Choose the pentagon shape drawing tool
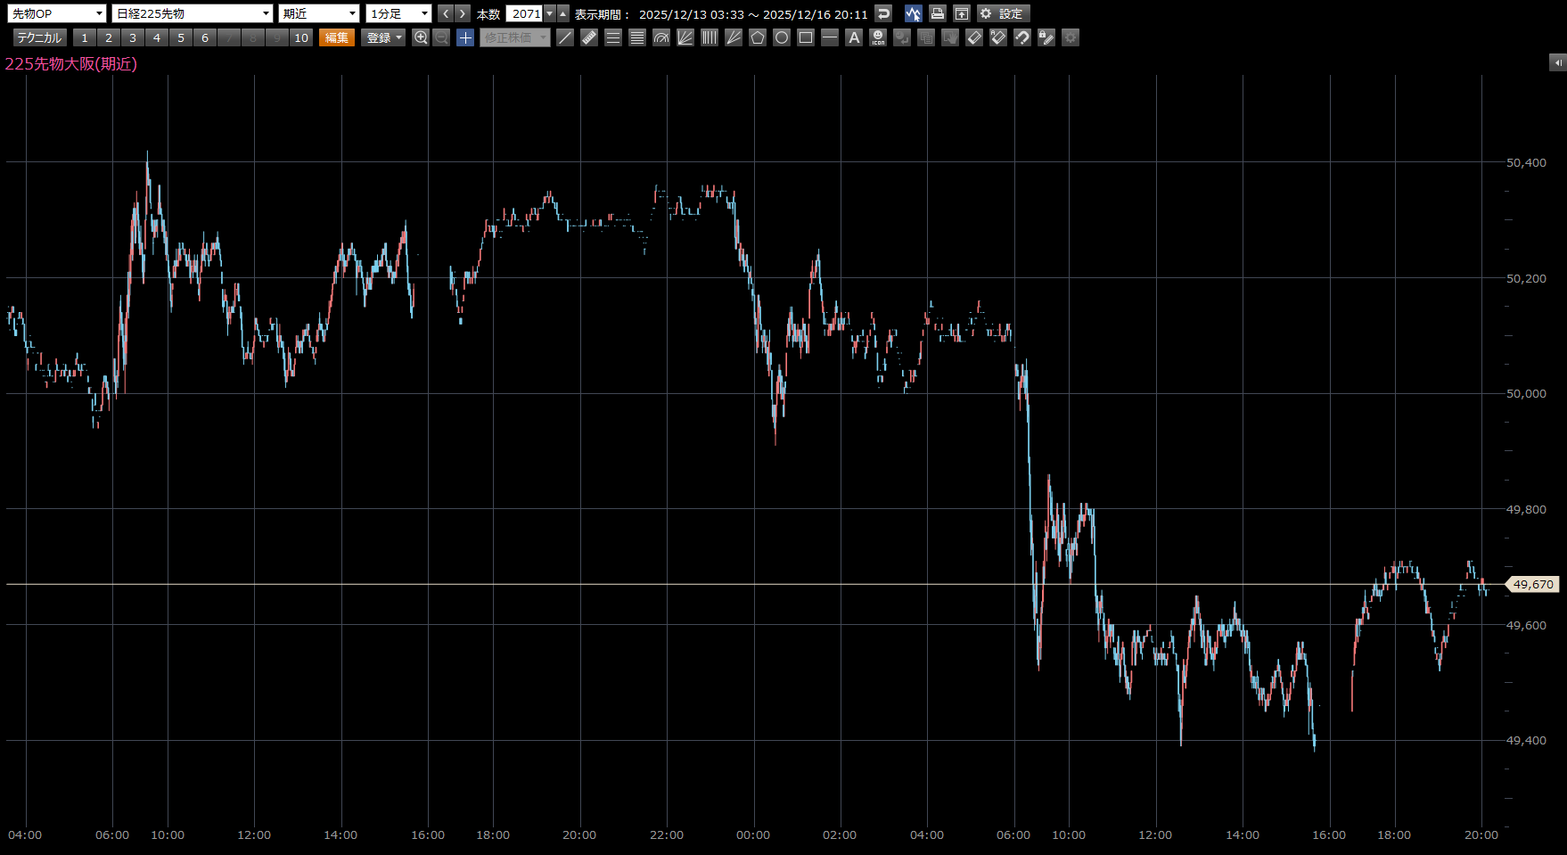This screenshot has height=855, width=1567. [x=758, y=37]
